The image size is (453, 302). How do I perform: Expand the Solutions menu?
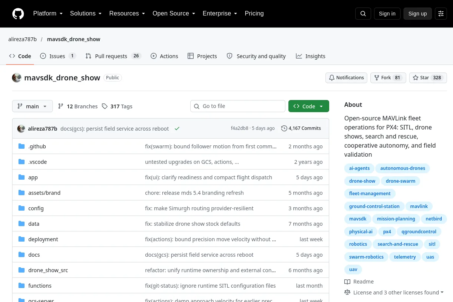[x=86, y=14]
